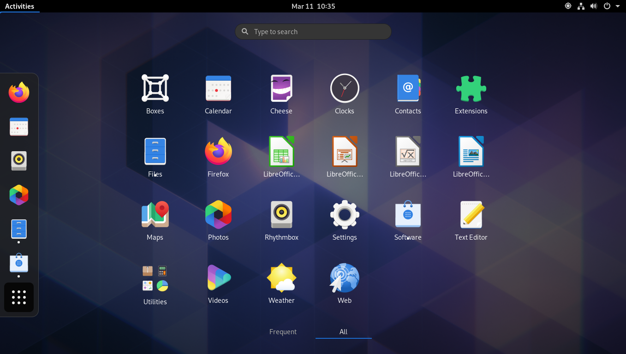Click the Activities menu item
This screenshot has height=354, width=626.
tap(20, 6)
